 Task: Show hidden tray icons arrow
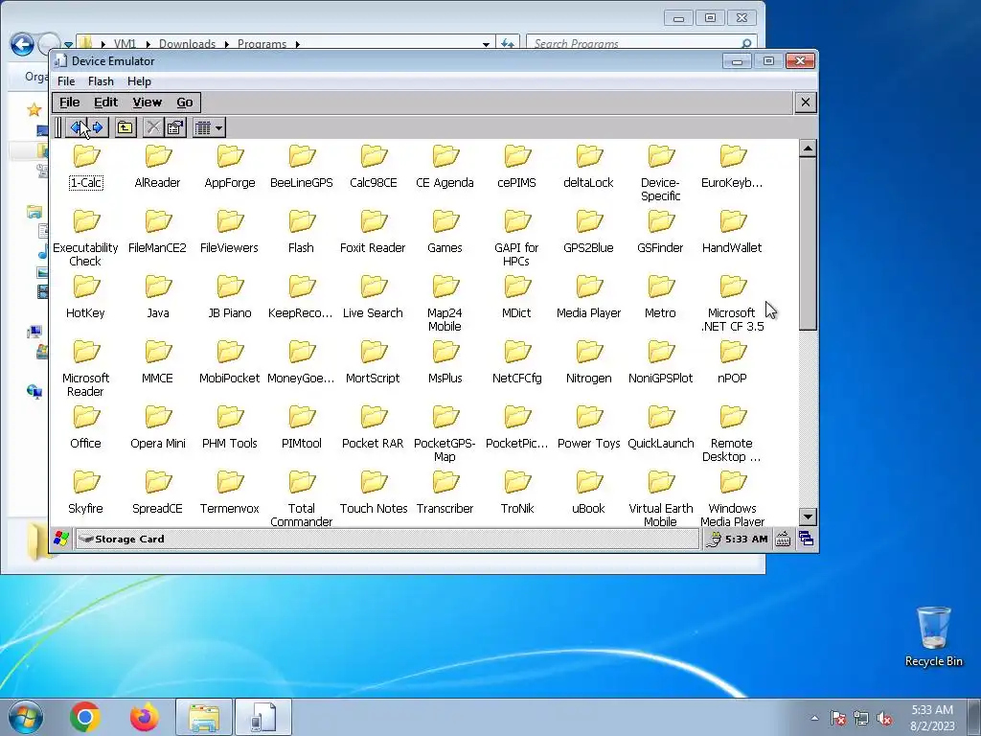coord(814,718)
